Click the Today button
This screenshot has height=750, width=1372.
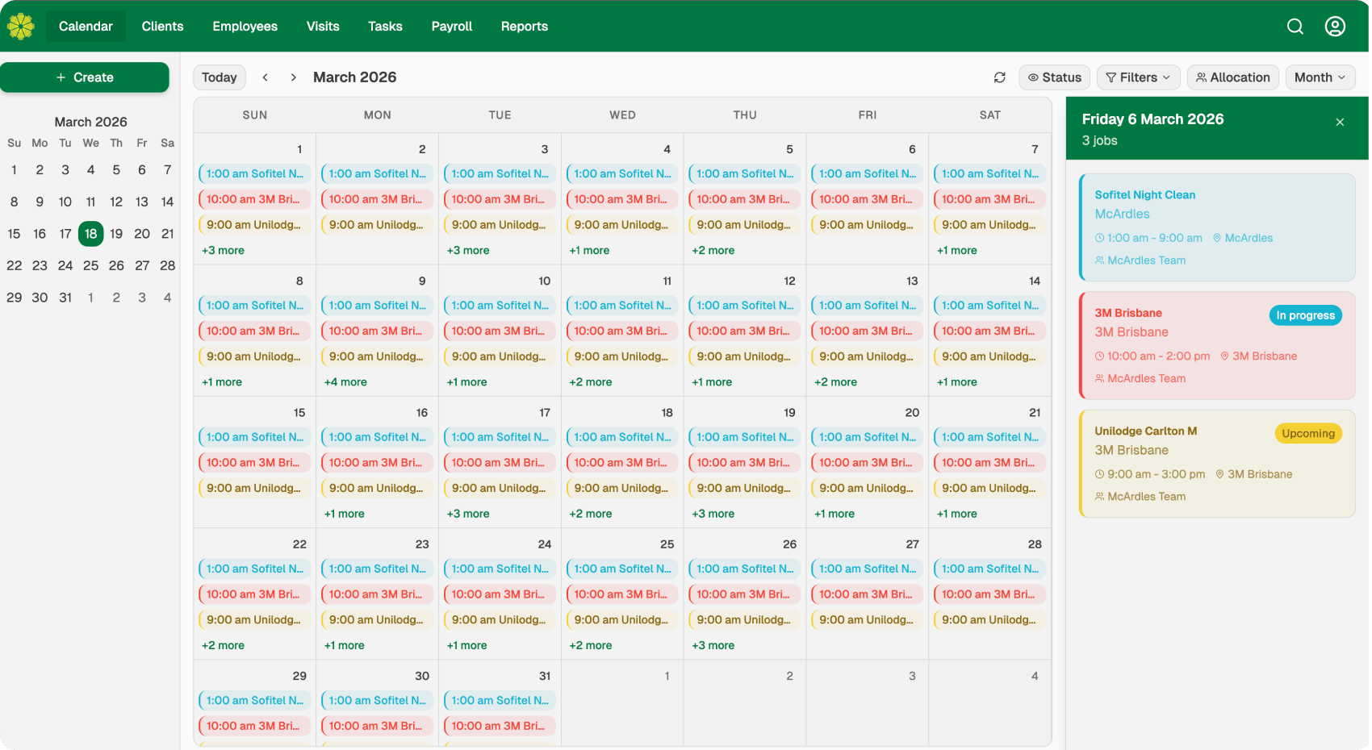pos(219,77)
